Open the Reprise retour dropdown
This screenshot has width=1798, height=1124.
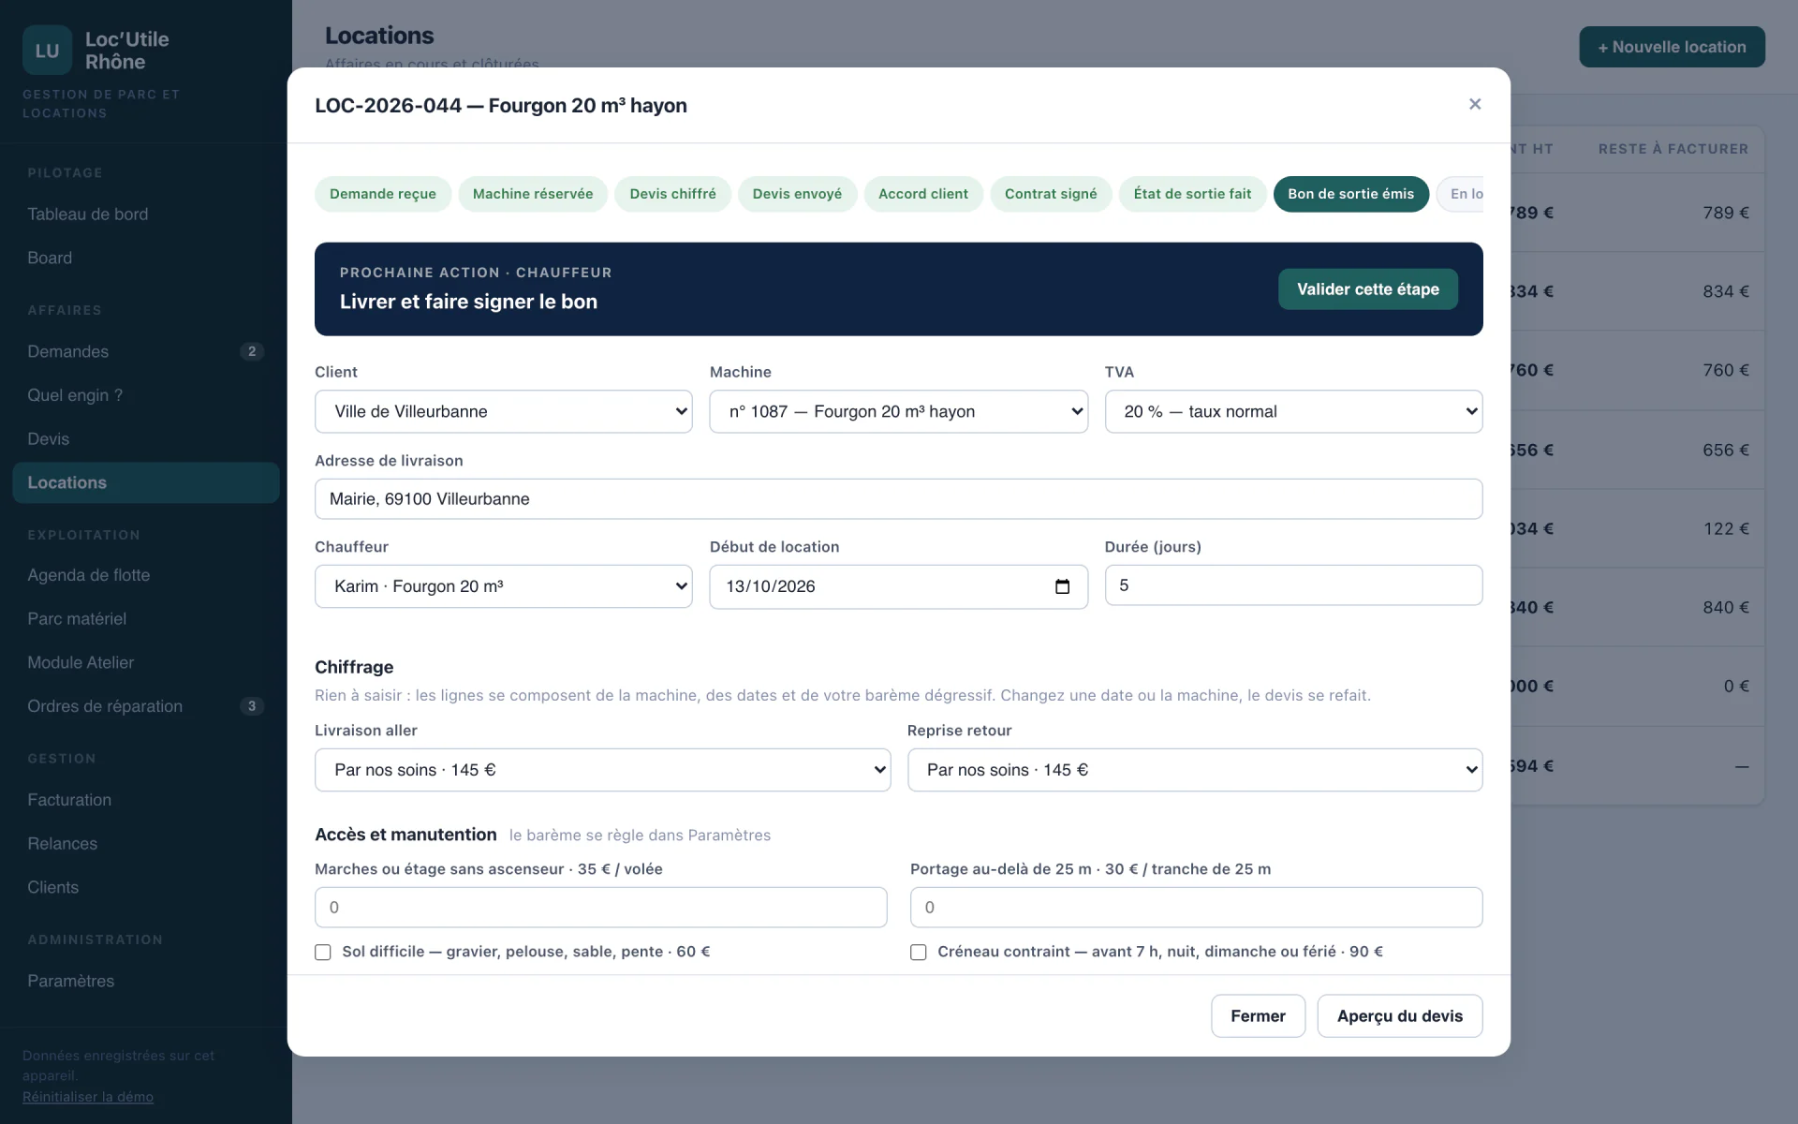(x=1195, y=770)
